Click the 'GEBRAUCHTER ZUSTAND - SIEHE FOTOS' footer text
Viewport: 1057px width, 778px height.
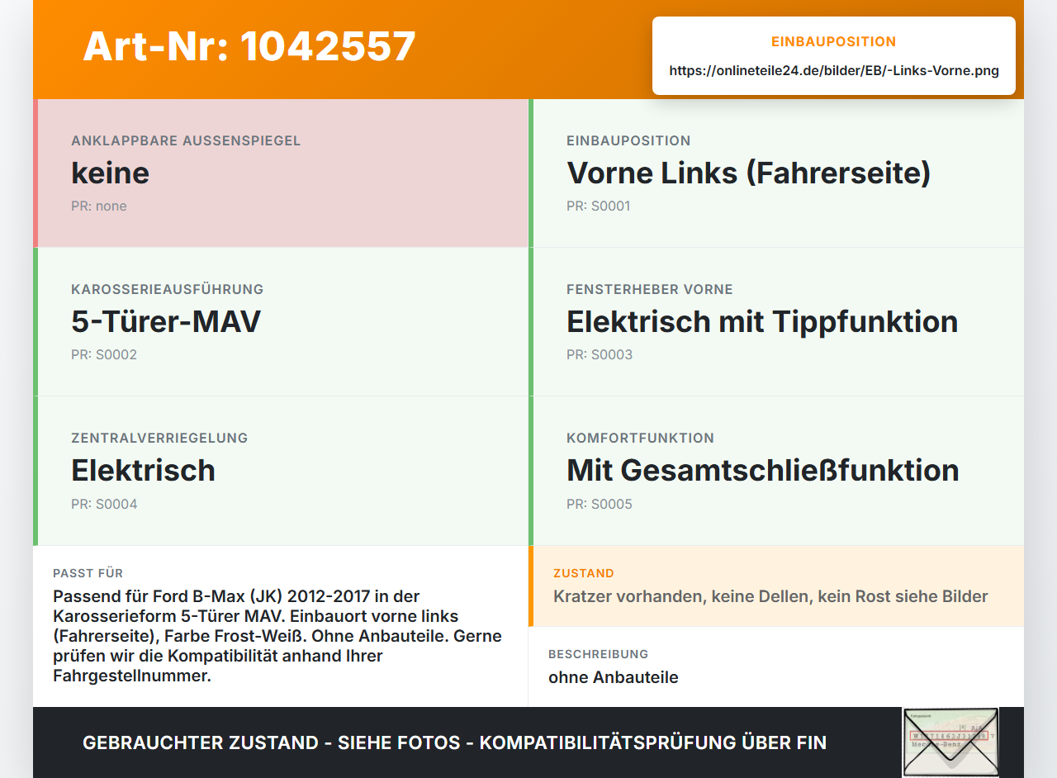(454, 742)
